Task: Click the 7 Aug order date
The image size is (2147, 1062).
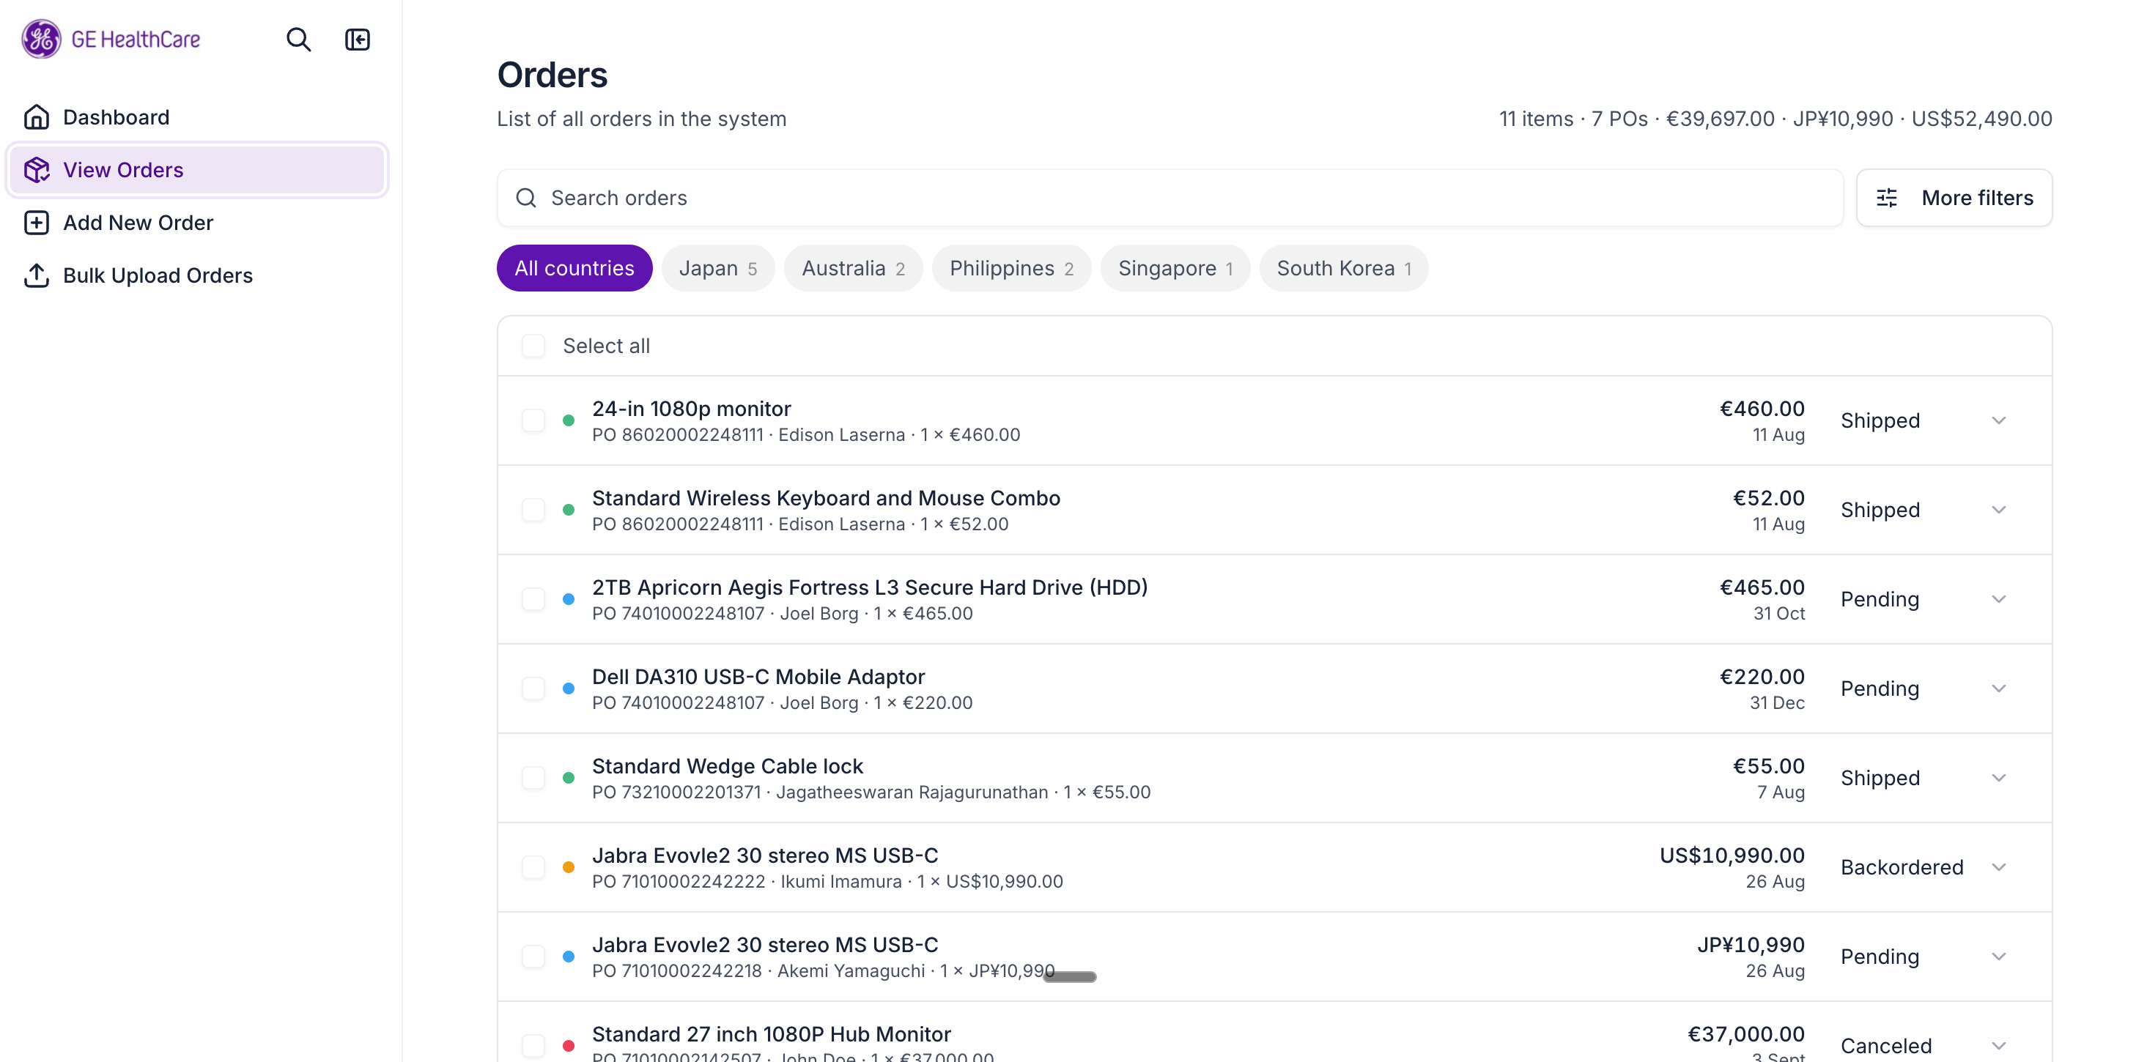Action: coord(1781,792)
